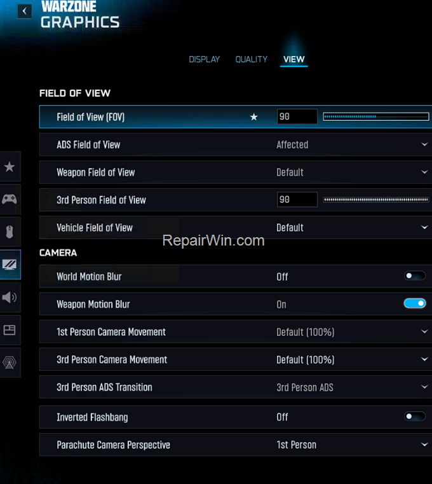Click the Field of View value box
The image size is (432, 484).
point(297,116)
